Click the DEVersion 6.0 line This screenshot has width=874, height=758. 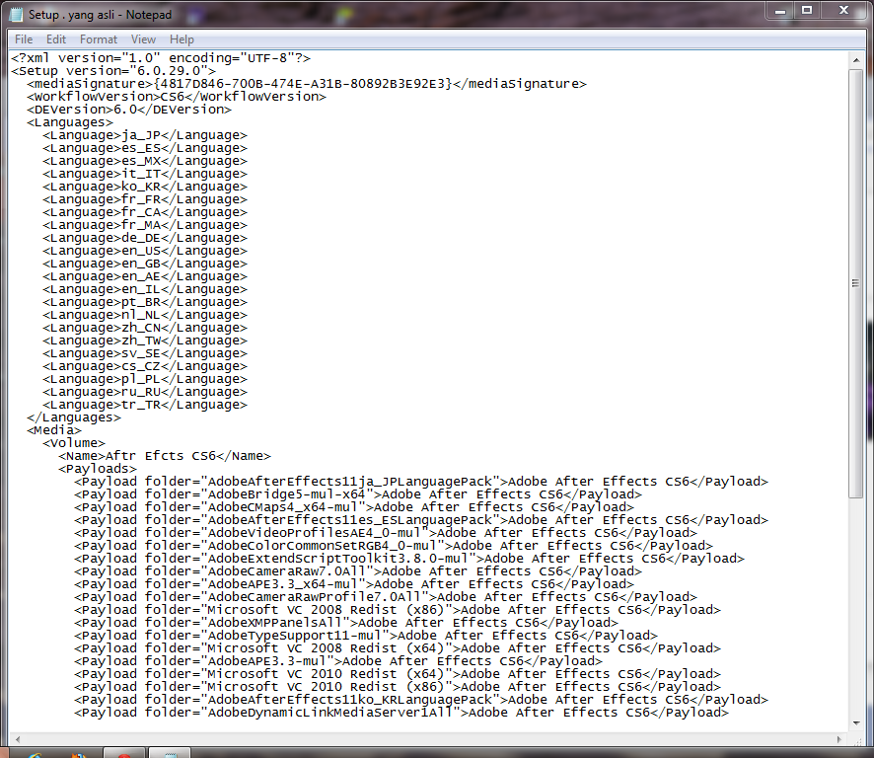[129, 110]
